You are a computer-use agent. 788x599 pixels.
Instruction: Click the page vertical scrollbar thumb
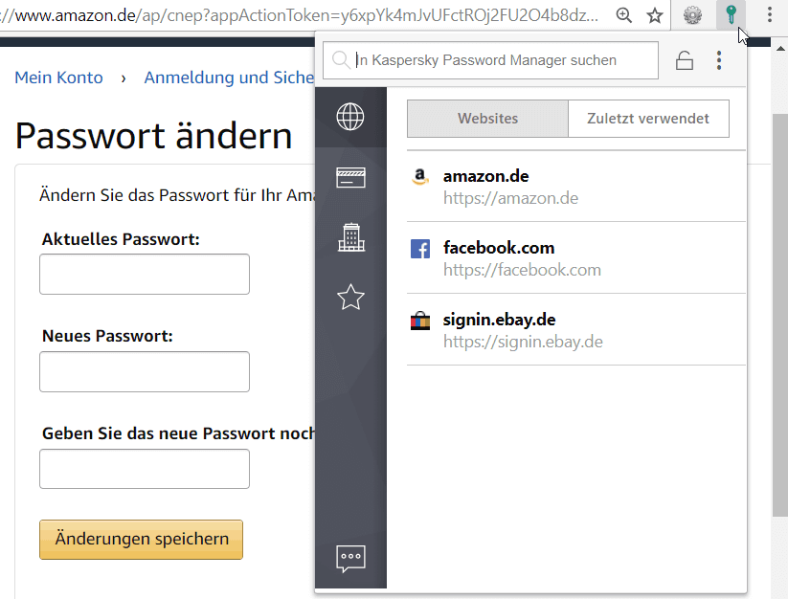[x=779, y=314]
